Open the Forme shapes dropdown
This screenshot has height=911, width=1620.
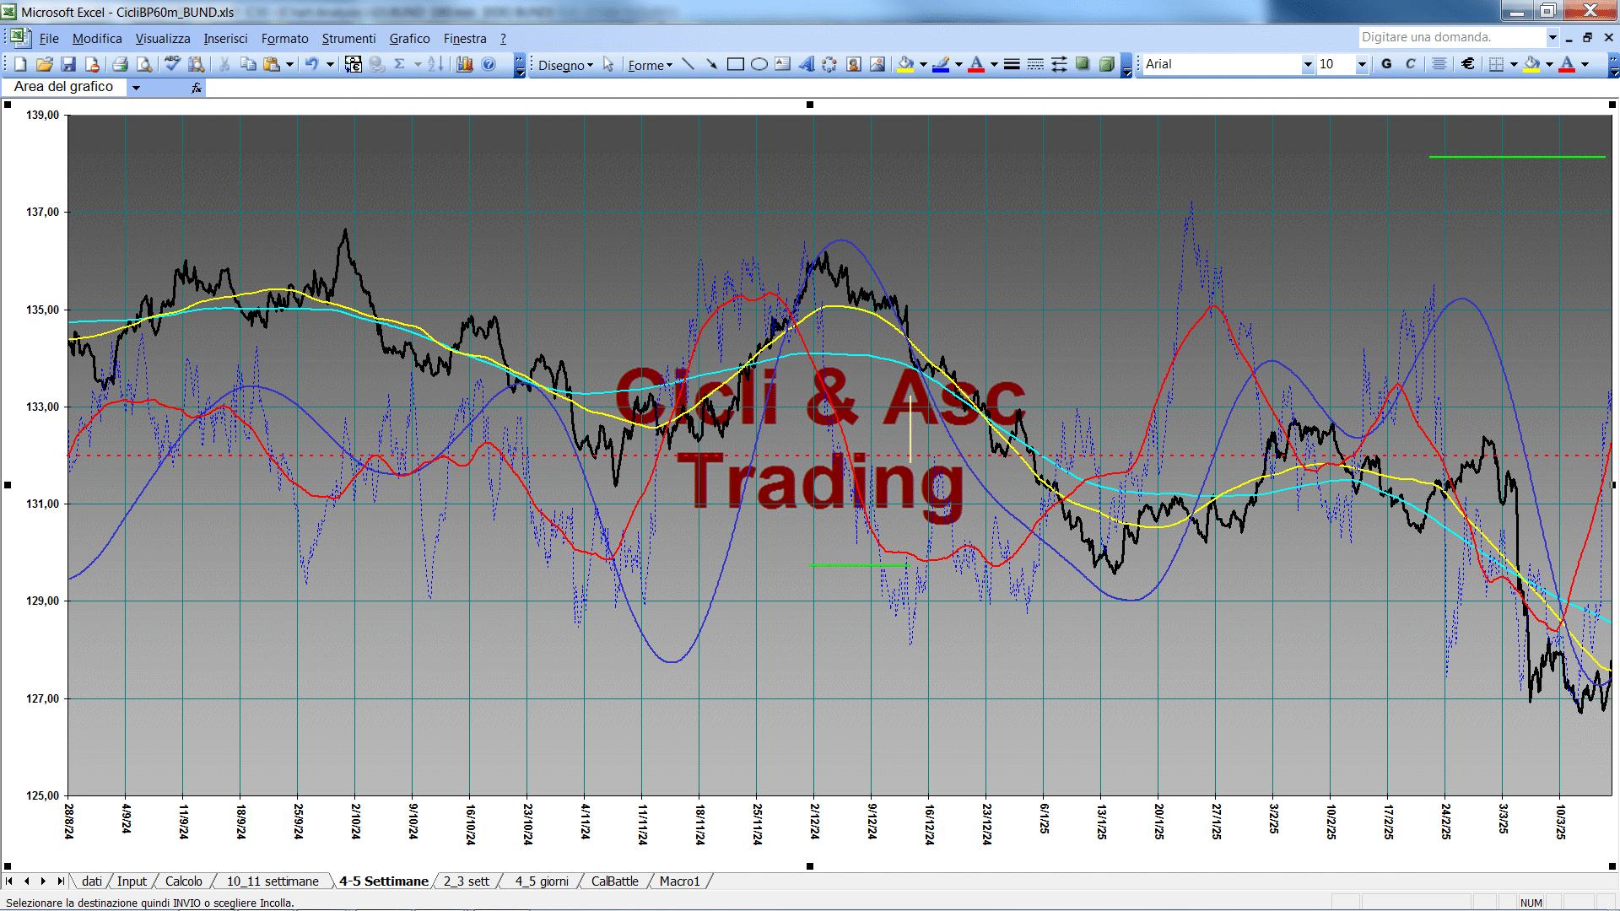pyautogui.click(x=650, y=65)
